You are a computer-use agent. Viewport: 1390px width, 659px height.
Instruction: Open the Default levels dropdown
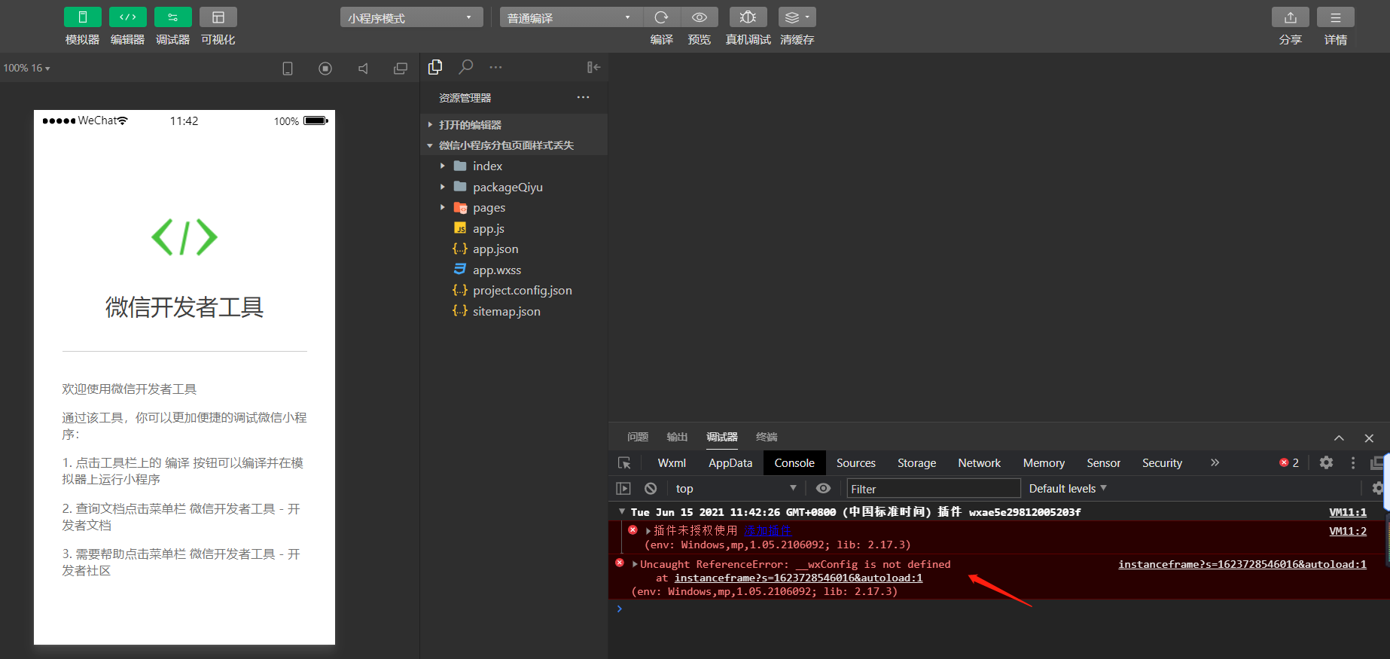point(1068,489)
